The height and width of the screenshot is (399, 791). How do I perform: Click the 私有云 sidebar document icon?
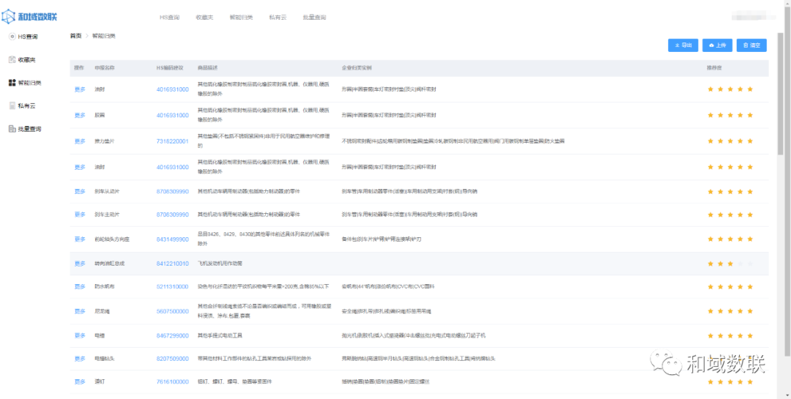[x=12, y=106]
